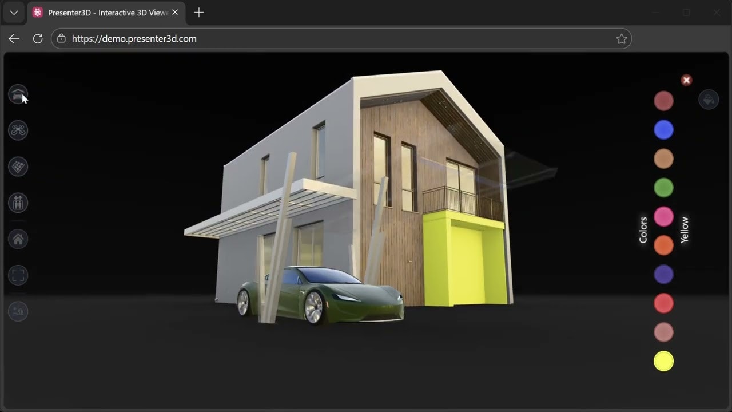732x412 pixels.
Task: Select the Yellow color swatch
Action: pos(663,361)
